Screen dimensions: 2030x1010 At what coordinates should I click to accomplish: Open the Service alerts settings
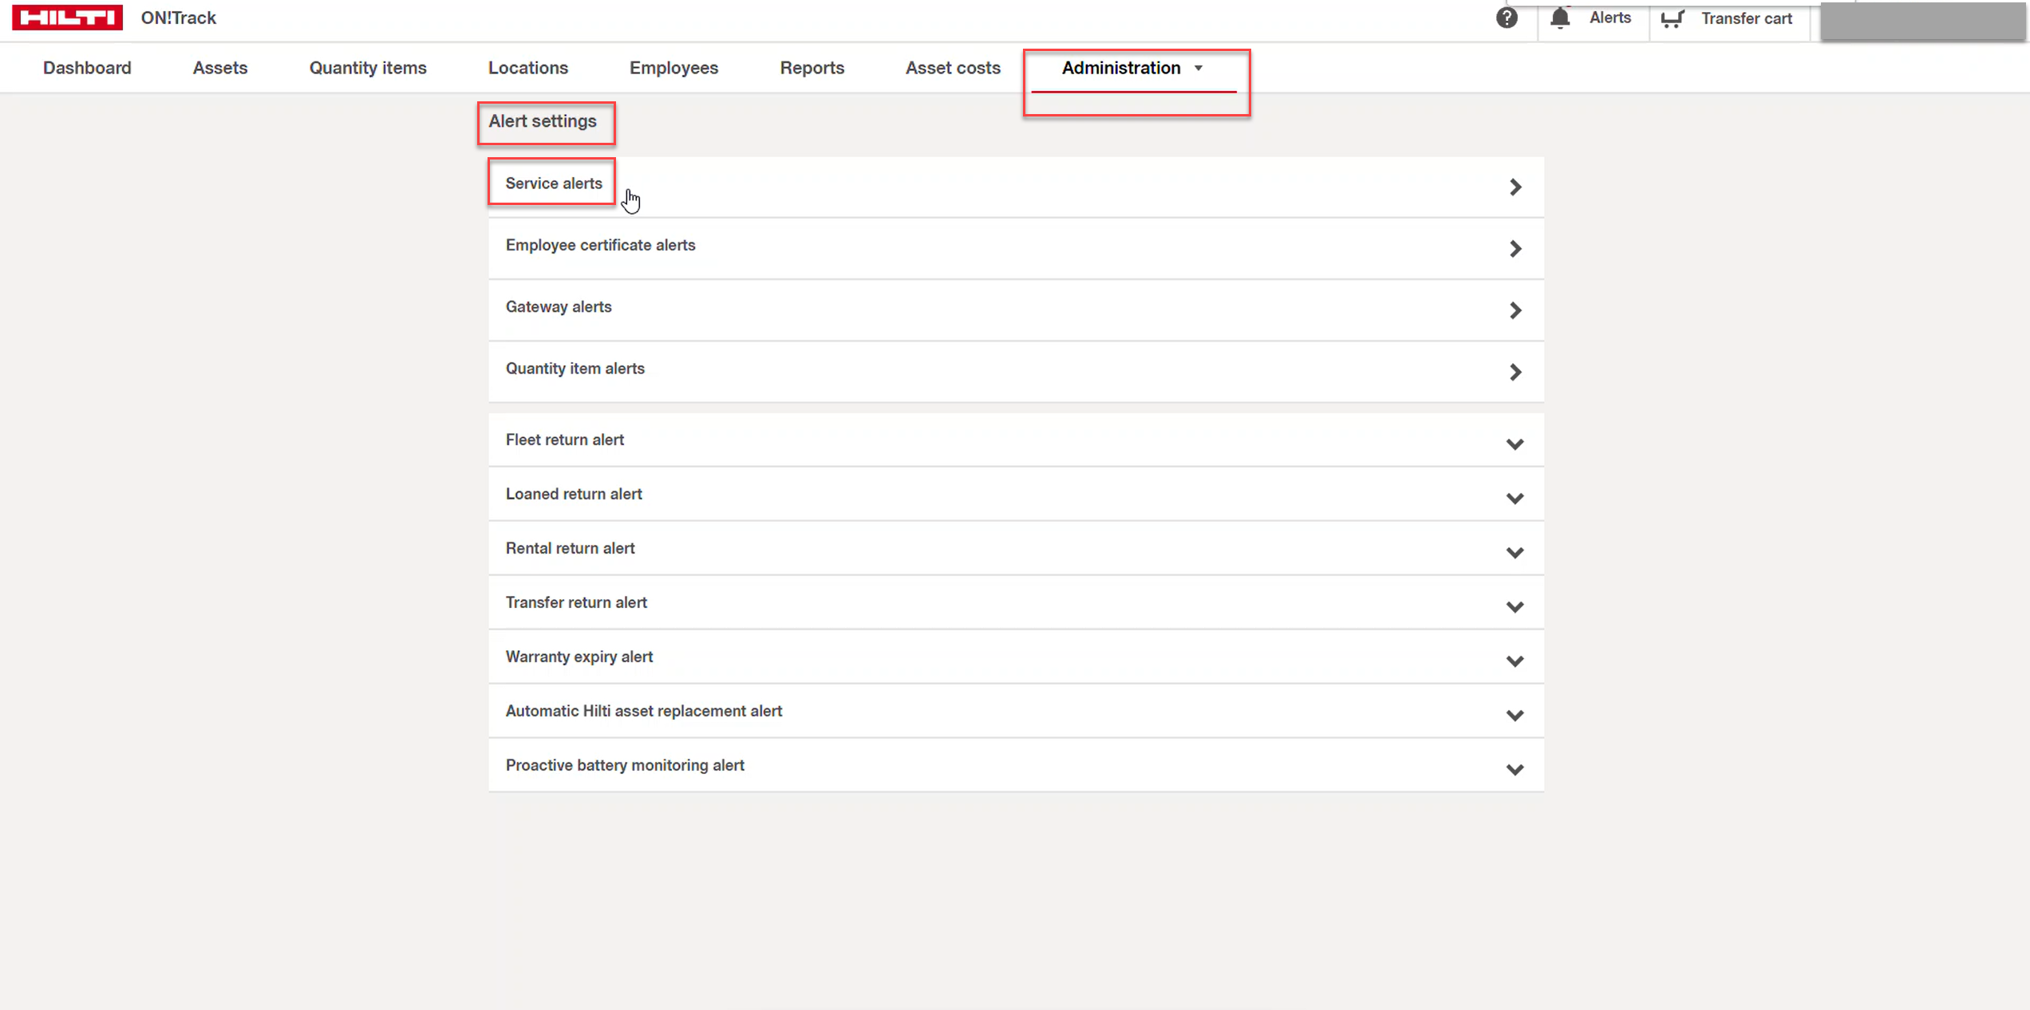(x=554, y=183)
